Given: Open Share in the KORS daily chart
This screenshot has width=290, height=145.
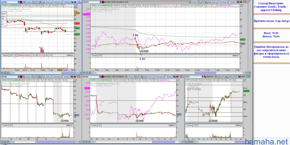Looking at the screenshot, I should (27, 2).
